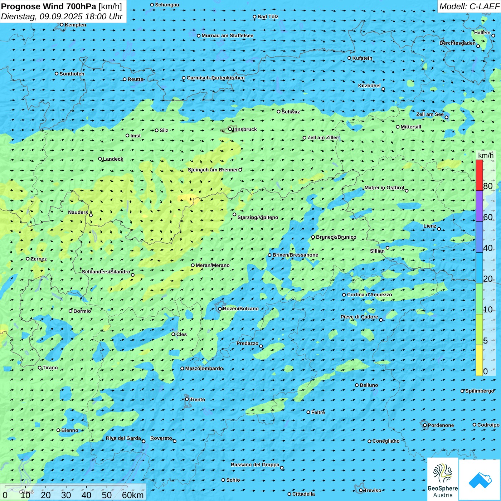501x501 pixels.
Task: Click the 'Mittersill' label
Action: point(411,127)
